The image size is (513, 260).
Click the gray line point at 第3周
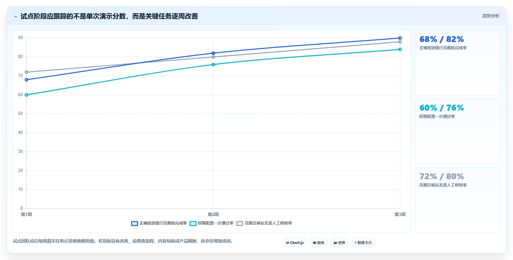pos(400,42)
